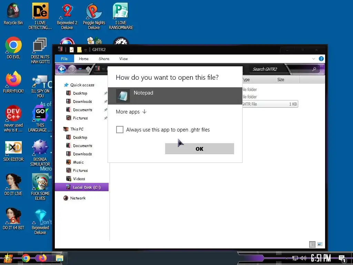The image size is (353, 265).
Task: Select Desktop under This PC
Action: (80, 137)
